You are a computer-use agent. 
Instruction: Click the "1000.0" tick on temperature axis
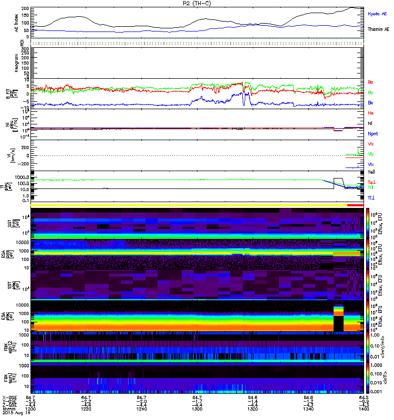(x=22, y=177)
